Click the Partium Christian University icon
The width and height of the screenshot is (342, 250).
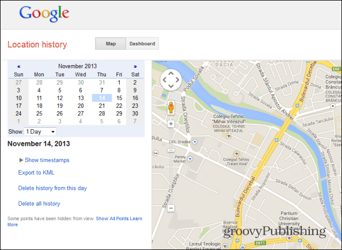tap(289, 238)
